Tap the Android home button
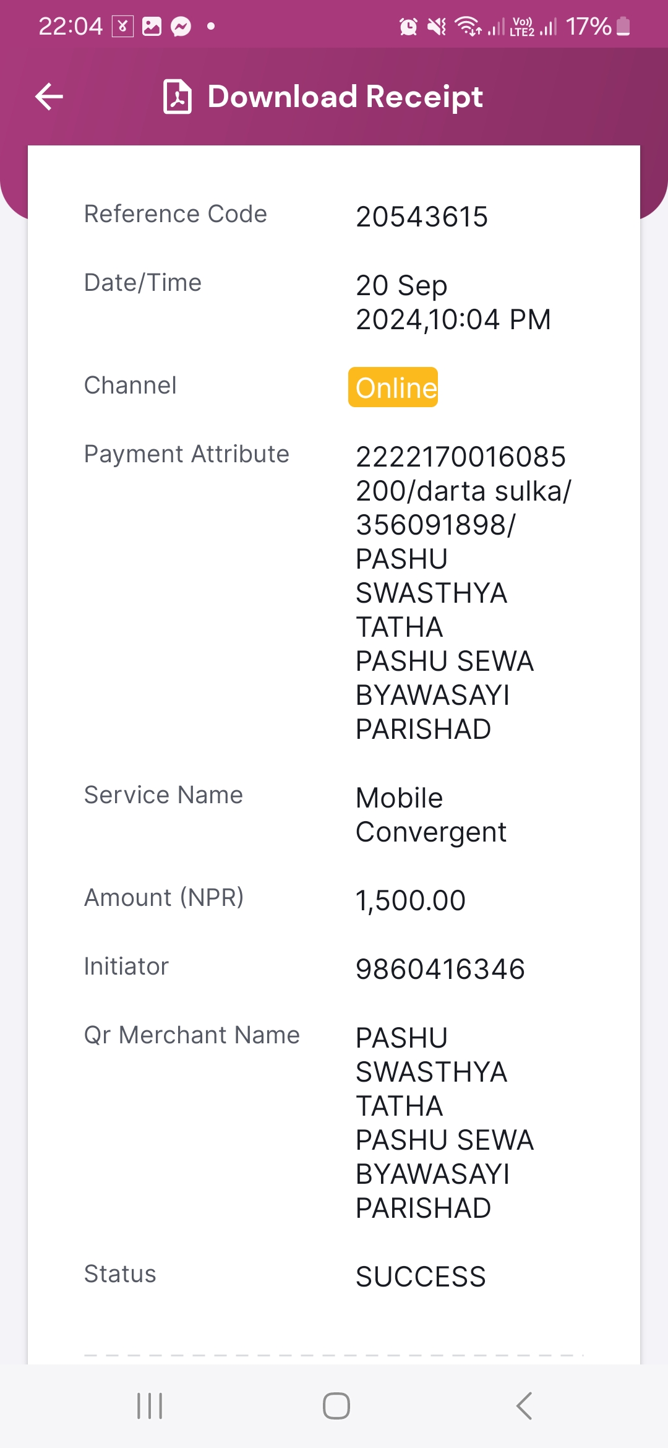 tap(336, 1406)
